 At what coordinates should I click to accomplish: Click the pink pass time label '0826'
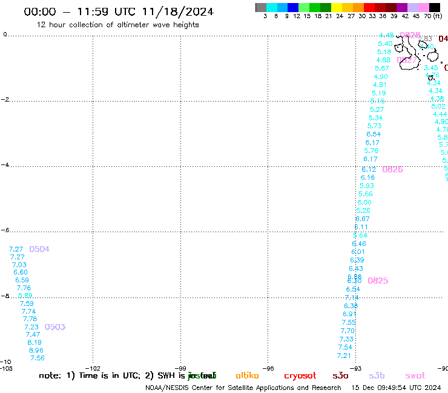pyautogui.click(x=392, y=169)
